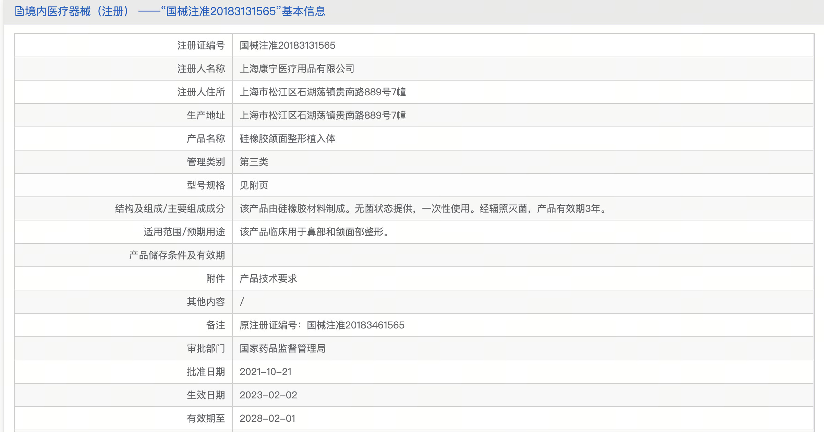824x432 pixels.
Task: Click the slash value in 其他内容 row
Action: pyautogui.click(x=242, y=302)
